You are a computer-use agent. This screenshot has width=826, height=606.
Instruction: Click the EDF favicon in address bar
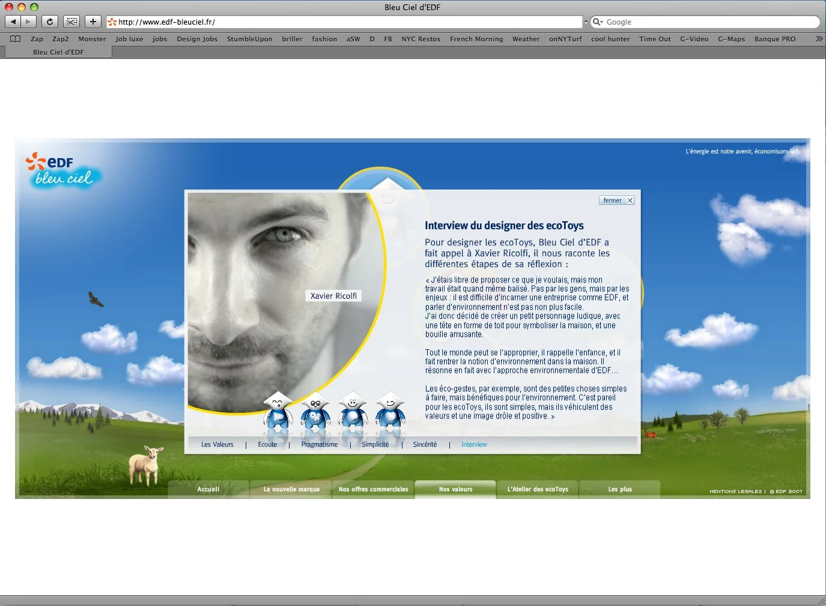(112, 22)
